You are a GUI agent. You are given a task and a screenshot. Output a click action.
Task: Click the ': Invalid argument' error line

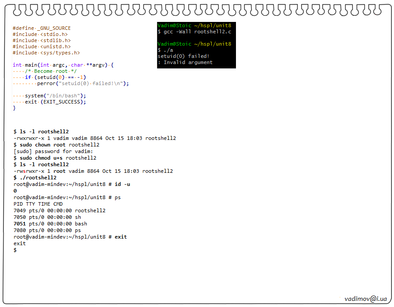(185, 62)
